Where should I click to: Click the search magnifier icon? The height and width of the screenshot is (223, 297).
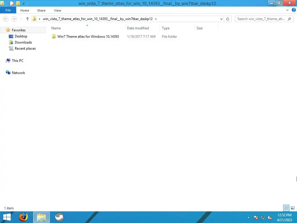pos(289,19)
